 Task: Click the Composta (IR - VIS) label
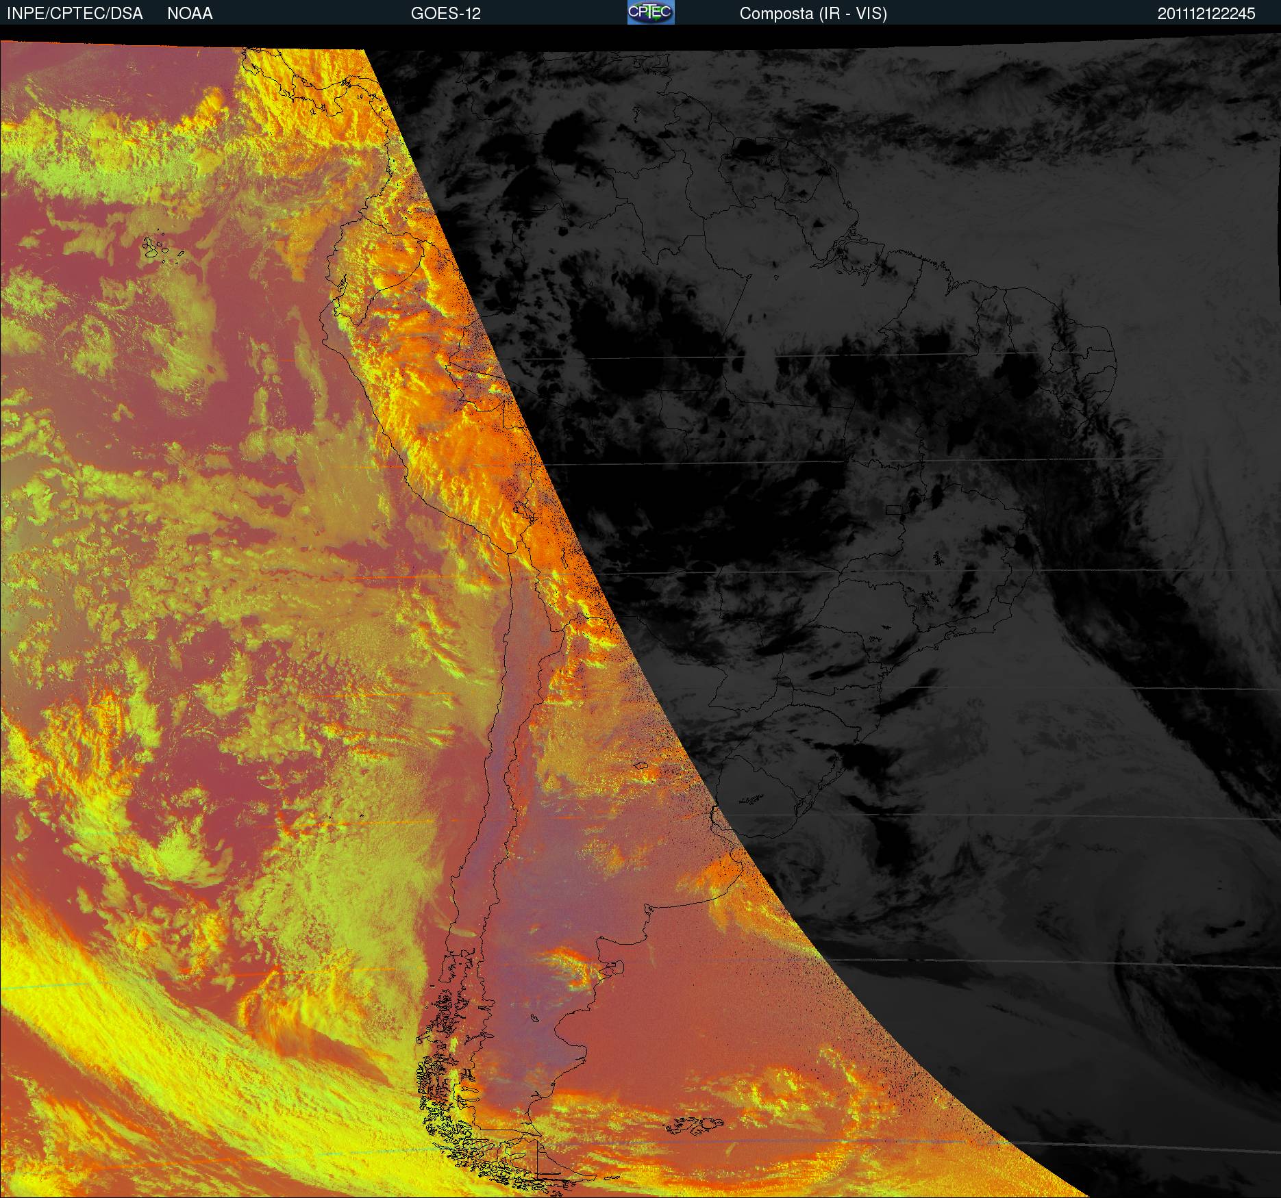(x=813, y=14)
